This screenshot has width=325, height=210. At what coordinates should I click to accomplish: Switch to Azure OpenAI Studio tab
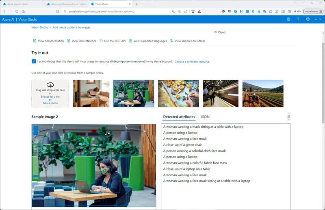tap(17, 4)
